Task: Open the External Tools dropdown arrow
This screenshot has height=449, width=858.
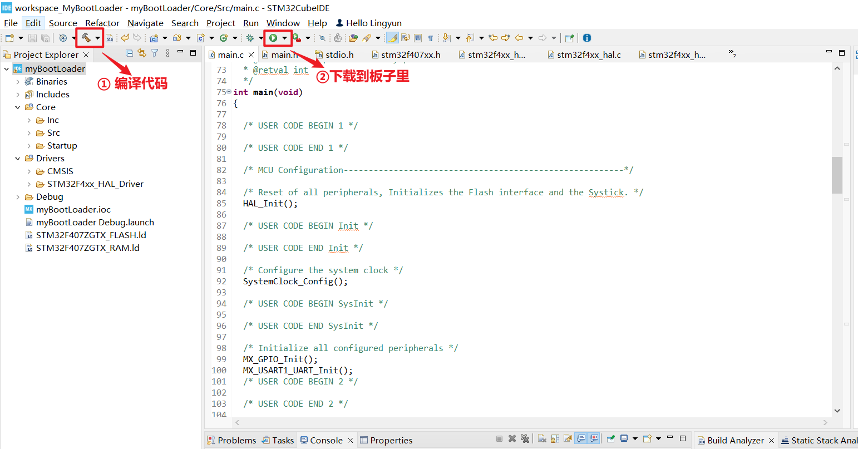Action: click(x=308, y=38)
